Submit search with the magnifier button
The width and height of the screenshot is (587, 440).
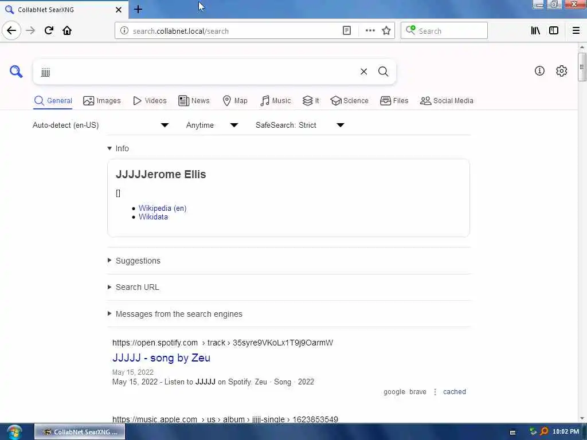click(383, 72)
